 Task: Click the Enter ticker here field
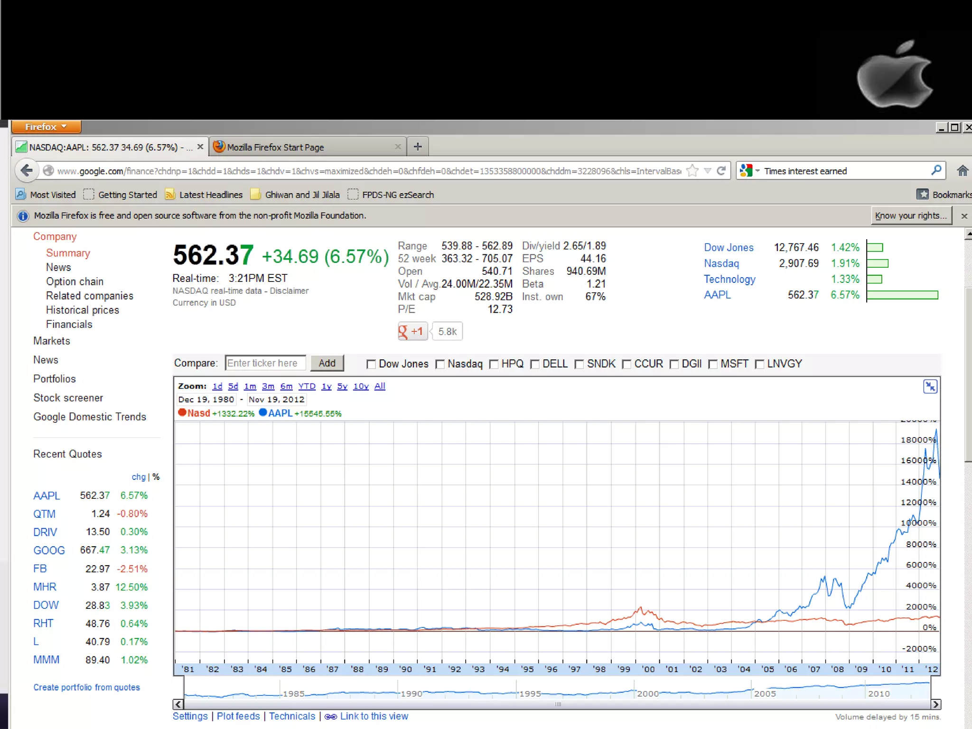tap(265, 363)
